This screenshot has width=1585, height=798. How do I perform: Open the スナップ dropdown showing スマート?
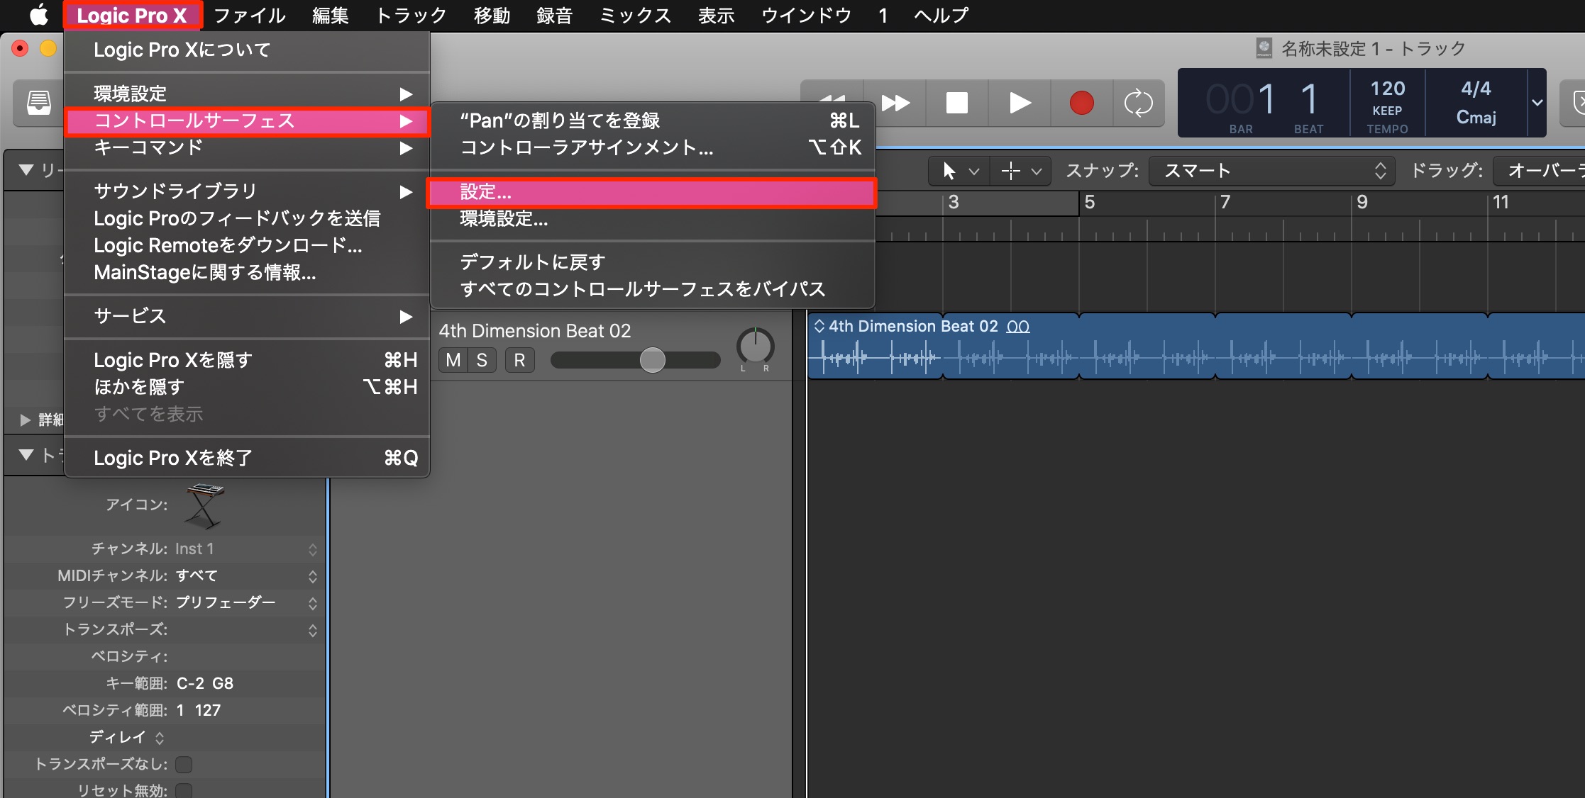[x=1271, y=171]
